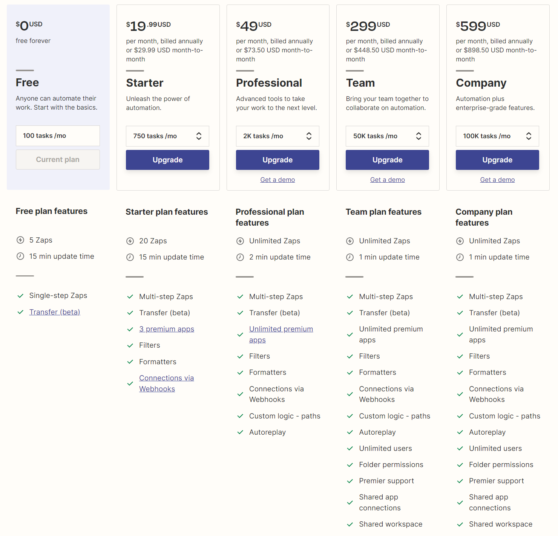Open the 50K tasks /mo dropdown

click(x=387, y=136)
